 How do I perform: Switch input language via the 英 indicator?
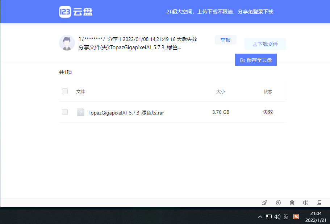(286, 217)
